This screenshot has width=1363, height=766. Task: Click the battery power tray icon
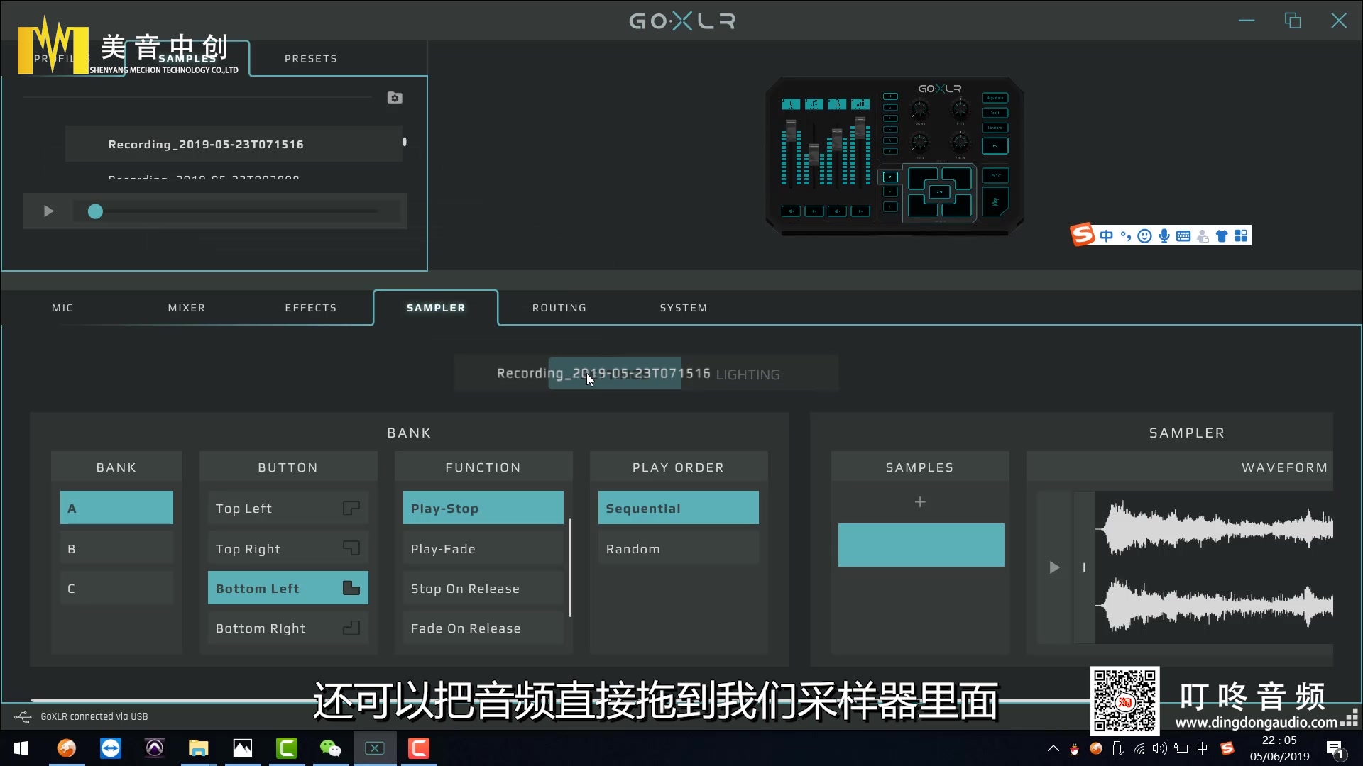(x=1181, y=748)
